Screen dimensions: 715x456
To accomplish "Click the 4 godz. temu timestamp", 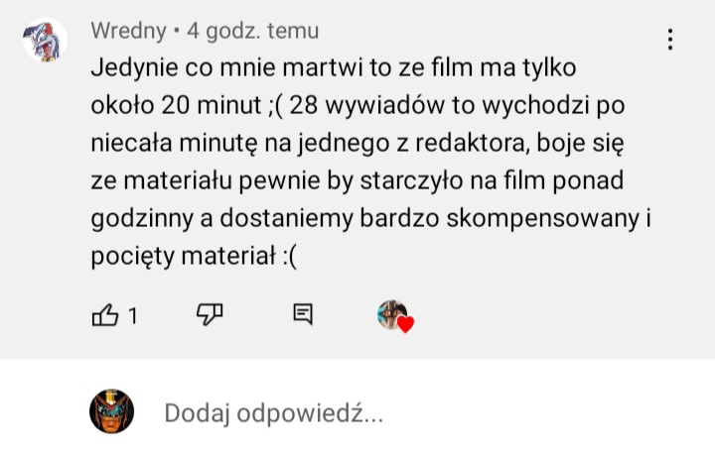I will tap(253, 31).
